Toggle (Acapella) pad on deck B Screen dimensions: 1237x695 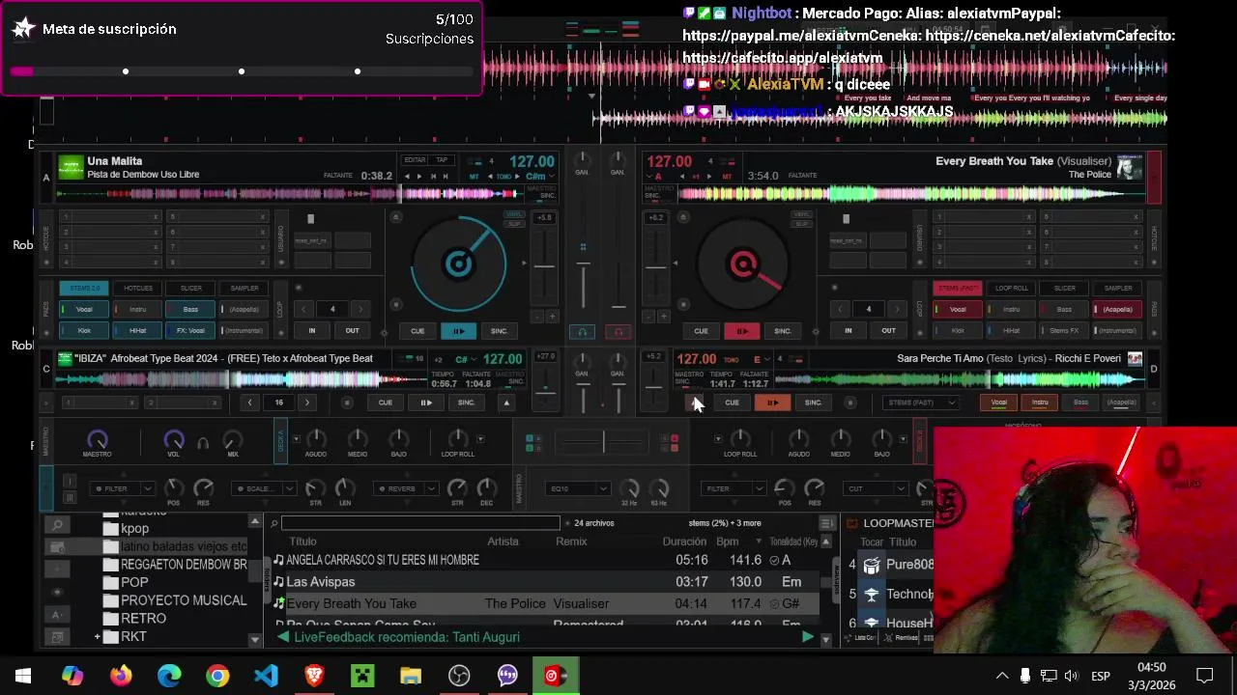tap(1117, 309)
